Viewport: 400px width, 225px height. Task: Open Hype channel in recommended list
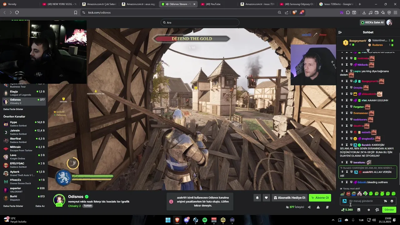point(24,124)
